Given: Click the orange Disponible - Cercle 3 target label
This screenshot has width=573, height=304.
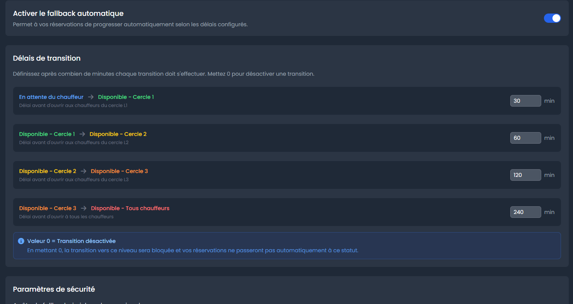Looking at the screenshot, I should 119,171.
